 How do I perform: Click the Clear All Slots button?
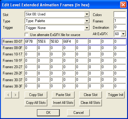pos(90,103)
